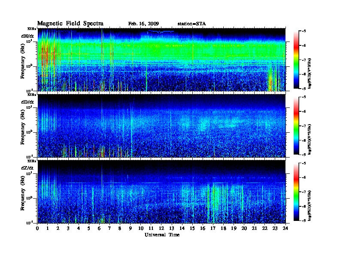The image size is (340, 262).
Task: Click the "21" tick on Universal Time axis
Action: coord(255,228)
